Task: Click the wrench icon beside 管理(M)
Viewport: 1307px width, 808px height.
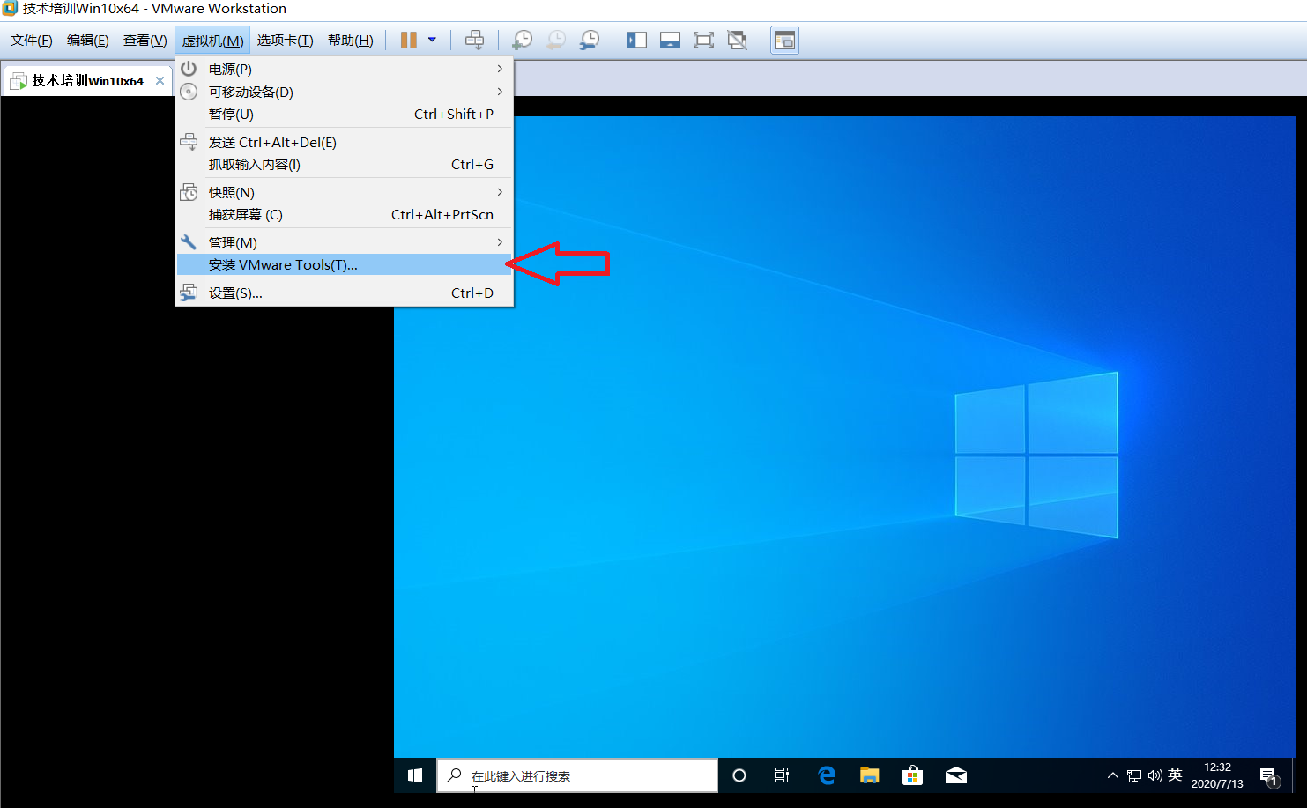Action: click(189, 242)
